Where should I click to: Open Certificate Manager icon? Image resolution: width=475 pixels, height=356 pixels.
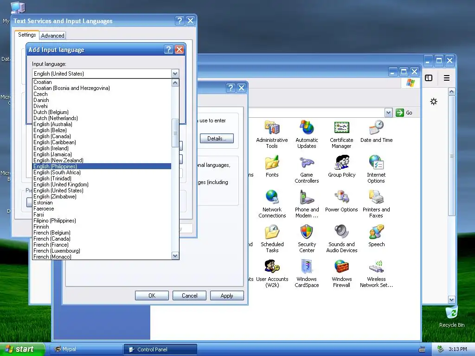pos(341,135)
